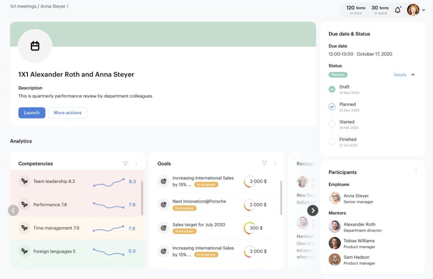Screen dimensions: 433x279
Task: Click the Foreign languages sprout icon
Action: (x=25, y=251)
